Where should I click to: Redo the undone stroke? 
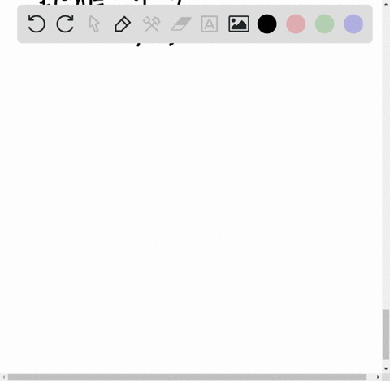pyautogui.click(x=65, y=24)
